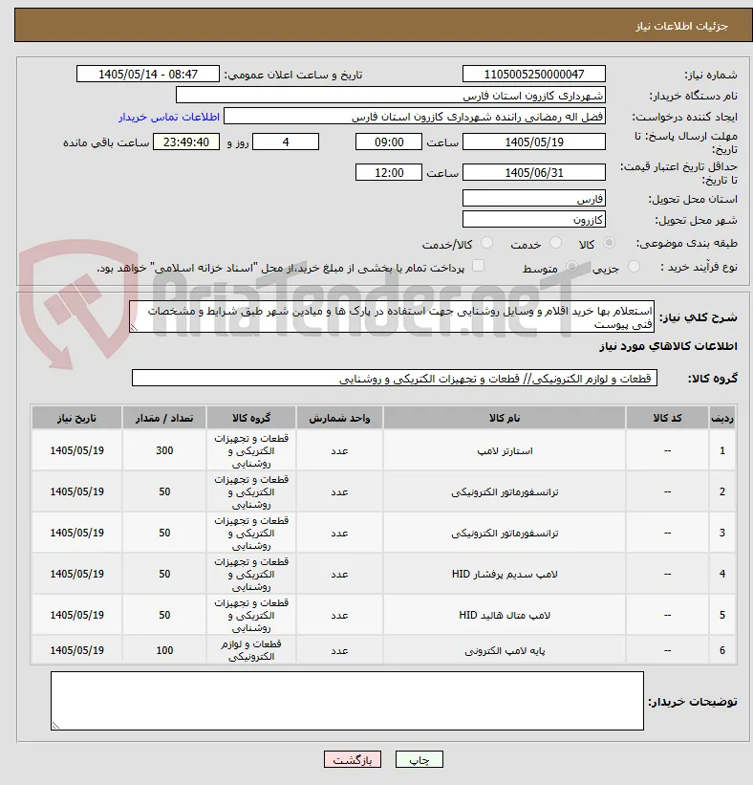Click the quantity 50 in row 4
Screen dimensions: 753x785
[164, 574]
